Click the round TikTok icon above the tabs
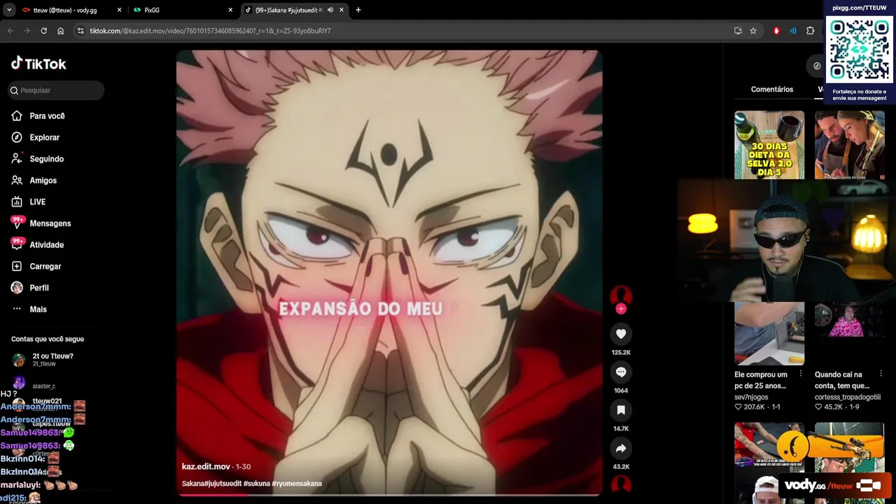Viewport: 896px width, 504px height. [x=817, y=66]
